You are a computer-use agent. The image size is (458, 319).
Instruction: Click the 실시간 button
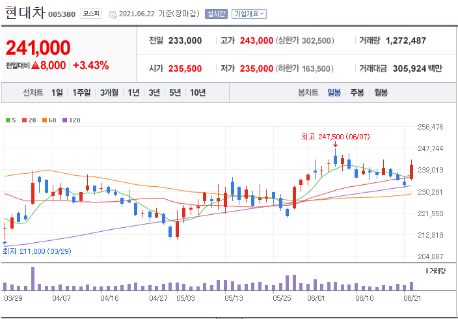[x=216, y=14]
